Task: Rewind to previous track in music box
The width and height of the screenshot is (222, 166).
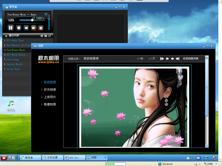Action: (26, 28)
